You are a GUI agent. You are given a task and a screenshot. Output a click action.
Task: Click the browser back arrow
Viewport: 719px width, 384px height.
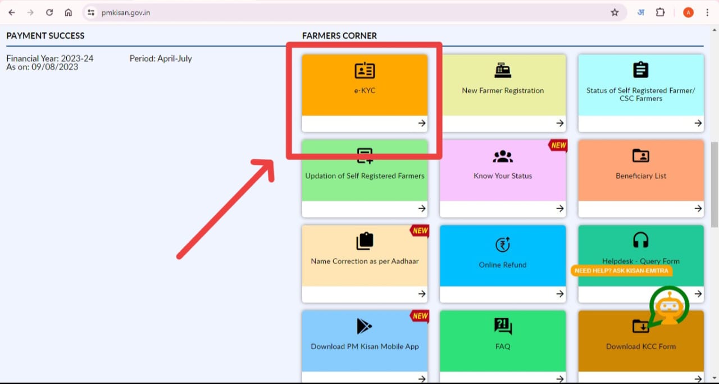point(12,12)
